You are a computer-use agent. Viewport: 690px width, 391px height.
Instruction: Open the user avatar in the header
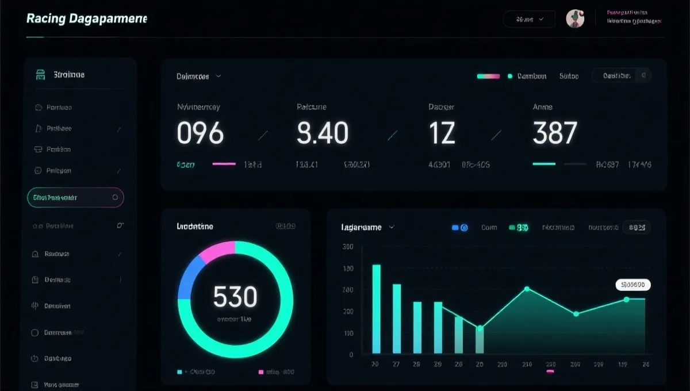click(574, 19)
